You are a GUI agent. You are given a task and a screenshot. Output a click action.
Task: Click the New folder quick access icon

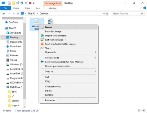(14, 3)
